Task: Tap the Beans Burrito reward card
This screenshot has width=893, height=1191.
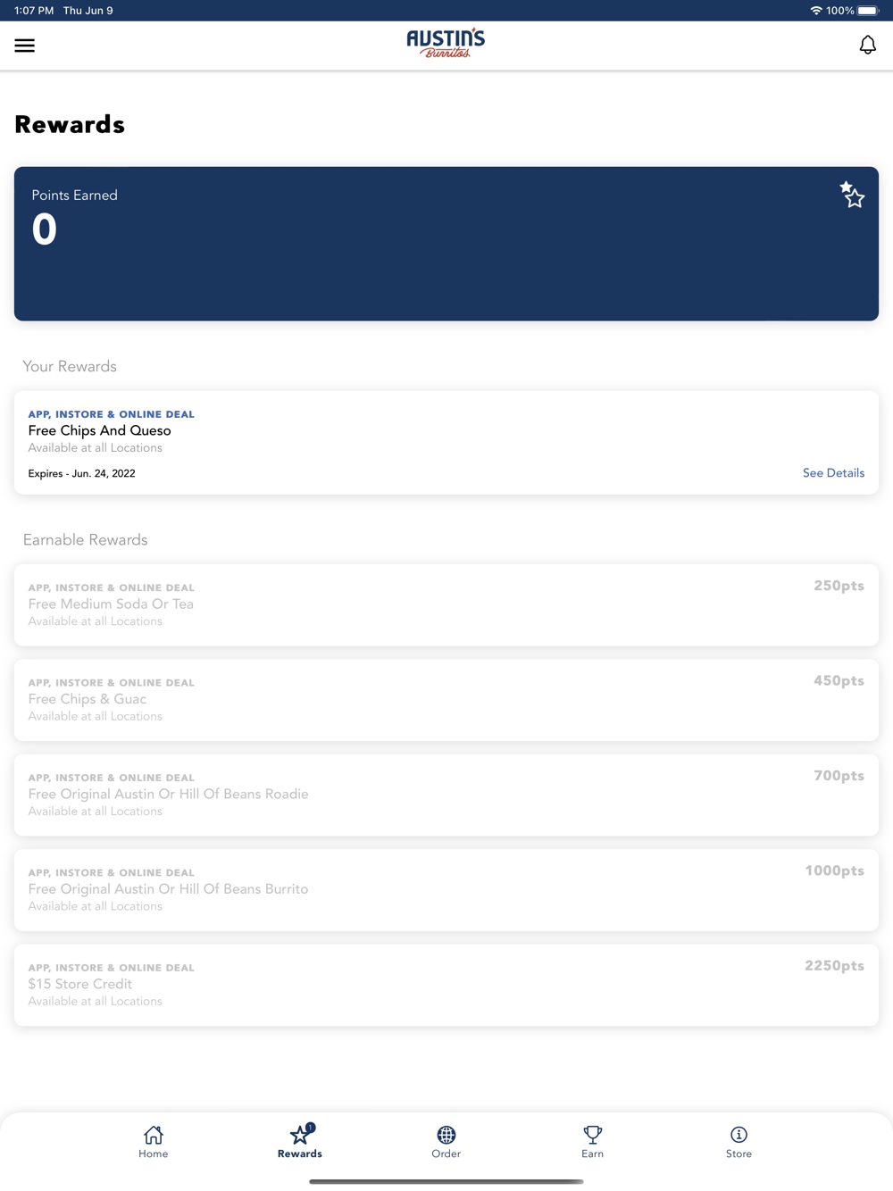Action: 446,890
